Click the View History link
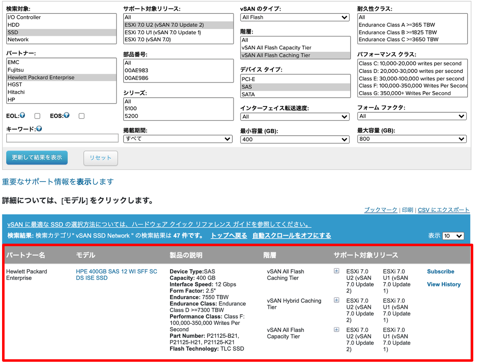477x363 pixels. click(444, 284)
